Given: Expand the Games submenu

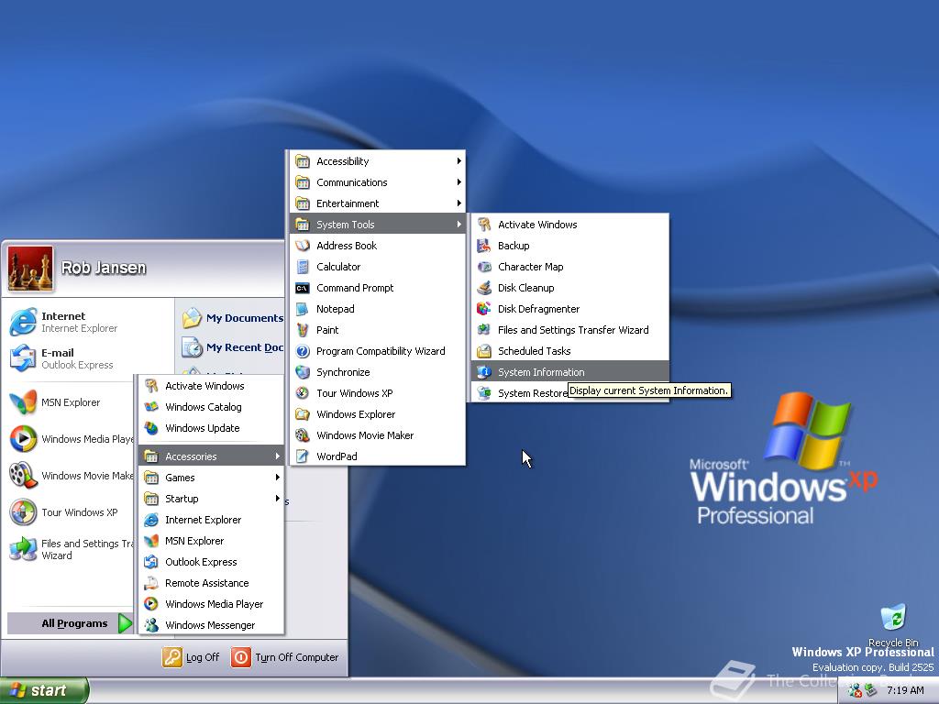Looking at the screenshot, I should [x=181, y=477].
